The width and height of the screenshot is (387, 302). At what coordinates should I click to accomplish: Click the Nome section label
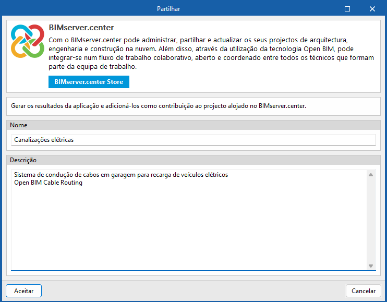point(18,125)
